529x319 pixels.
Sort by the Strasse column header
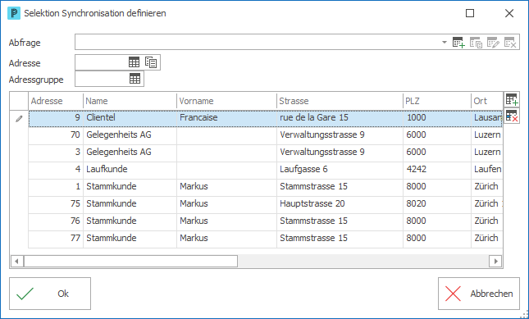pos(340,101)
